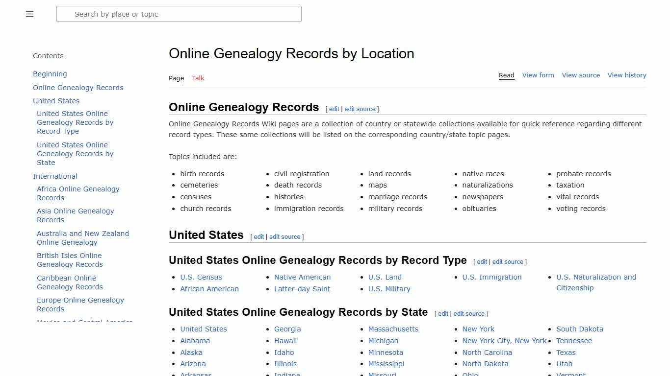670x376 pixels.
Task: Select the Page tab
Action: click(176, 78)
